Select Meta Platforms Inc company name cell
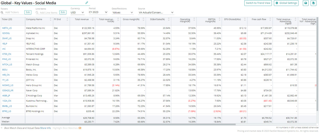 39,28
